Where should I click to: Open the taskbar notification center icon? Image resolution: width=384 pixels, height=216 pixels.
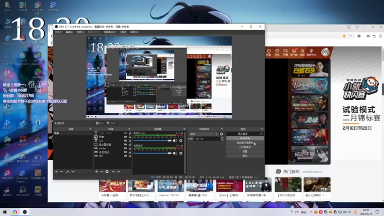377,212
